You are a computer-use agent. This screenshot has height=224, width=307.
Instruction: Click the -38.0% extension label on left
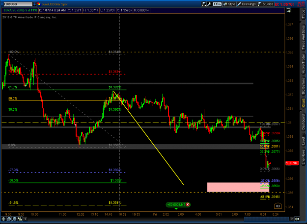pos(13,180)
